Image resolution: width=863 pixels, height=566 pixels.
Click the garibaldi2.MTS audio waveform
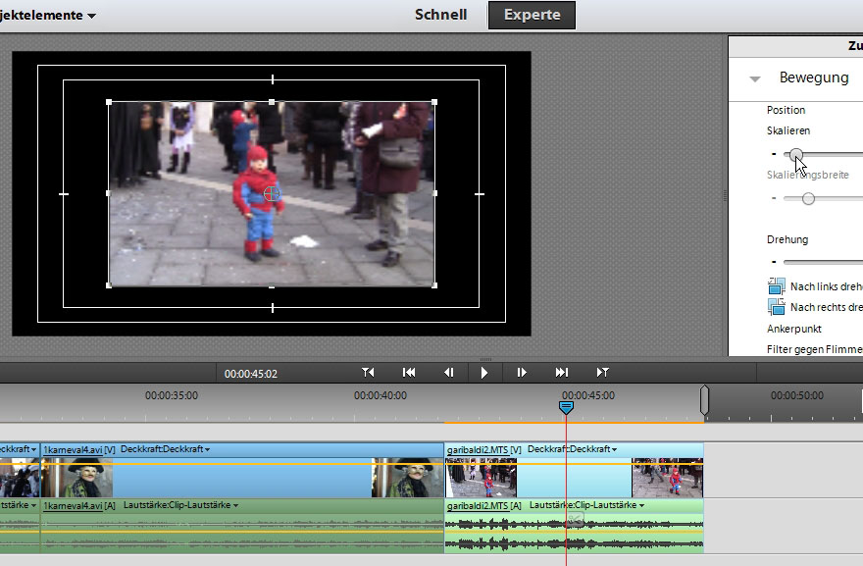click(574, 534)
